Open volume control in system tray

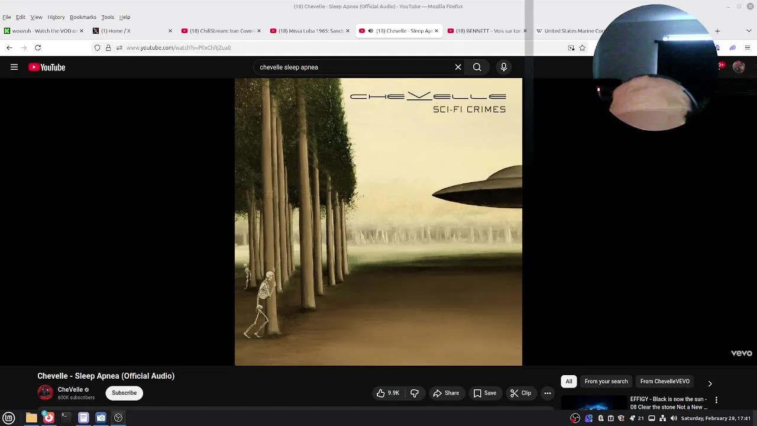pyautogui.click(x=674, y=418)
